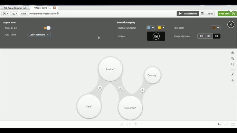Align image to the left

click(x=201, y=36)
